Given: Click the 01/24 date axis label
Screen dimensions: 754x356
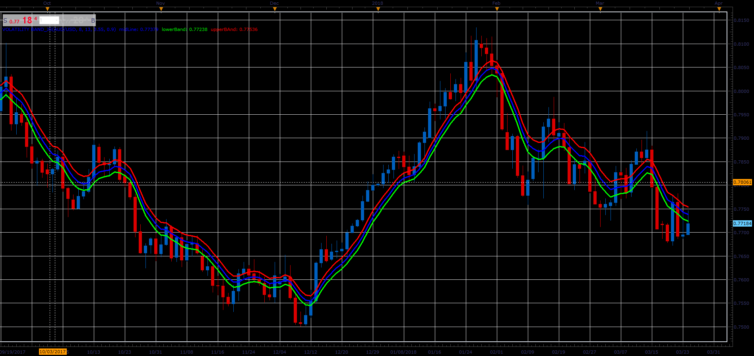Looking at the screenshot, I should [x=466, y=352].
